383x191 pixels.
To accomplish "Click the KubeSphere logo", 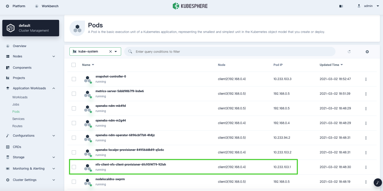I will tap(190, 6).
